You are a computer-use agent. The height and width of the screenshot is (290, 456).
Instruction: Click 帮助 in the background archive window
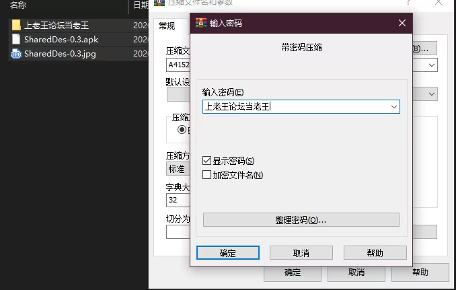click(420, 273)
